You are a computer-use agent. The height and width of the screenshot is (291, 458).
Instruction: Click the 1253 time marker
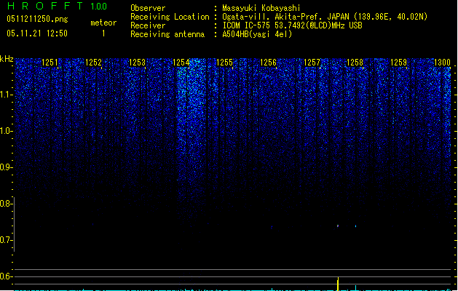click(137, 62)
